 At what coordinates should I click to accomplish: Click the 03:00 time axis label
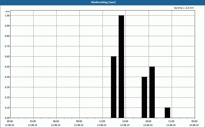pos(33,121)
